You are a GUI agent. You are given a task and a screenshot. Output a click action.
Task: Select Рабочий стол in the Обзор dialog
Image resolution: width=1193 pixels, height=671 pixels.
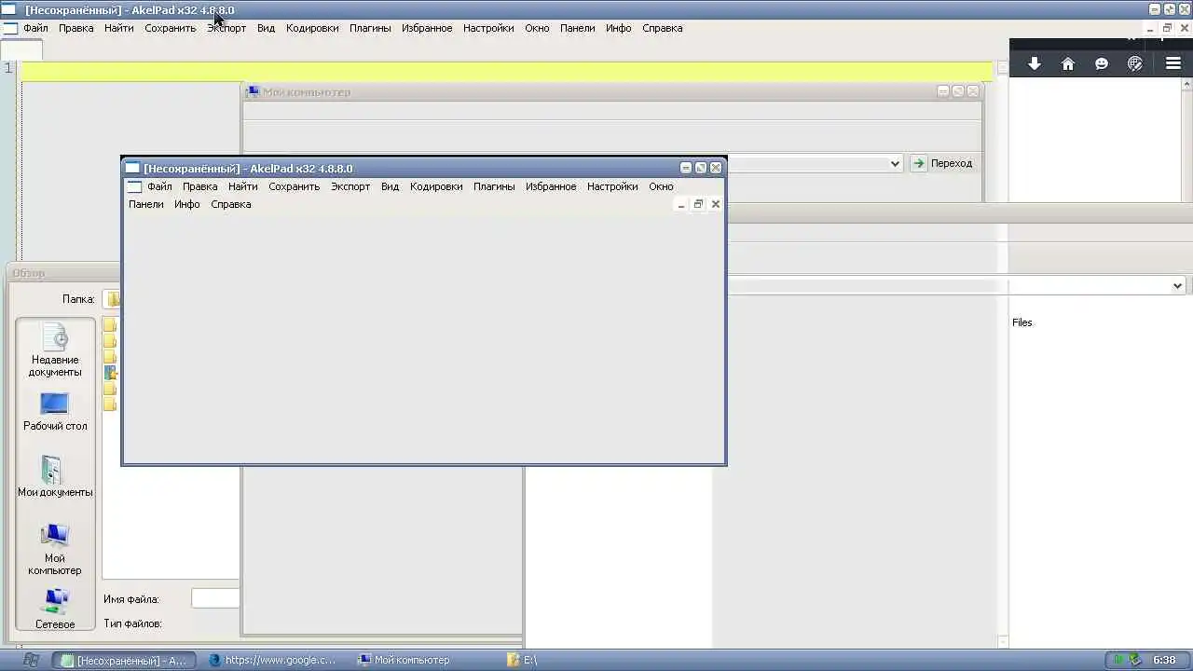click(x=55, y=411)
